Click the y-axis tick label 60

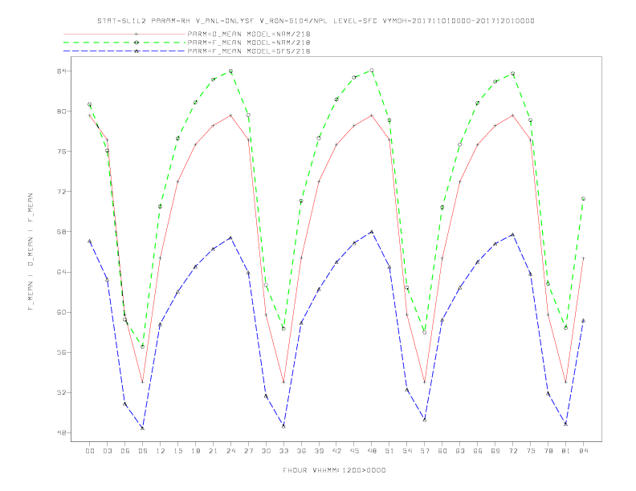(61, 312)
